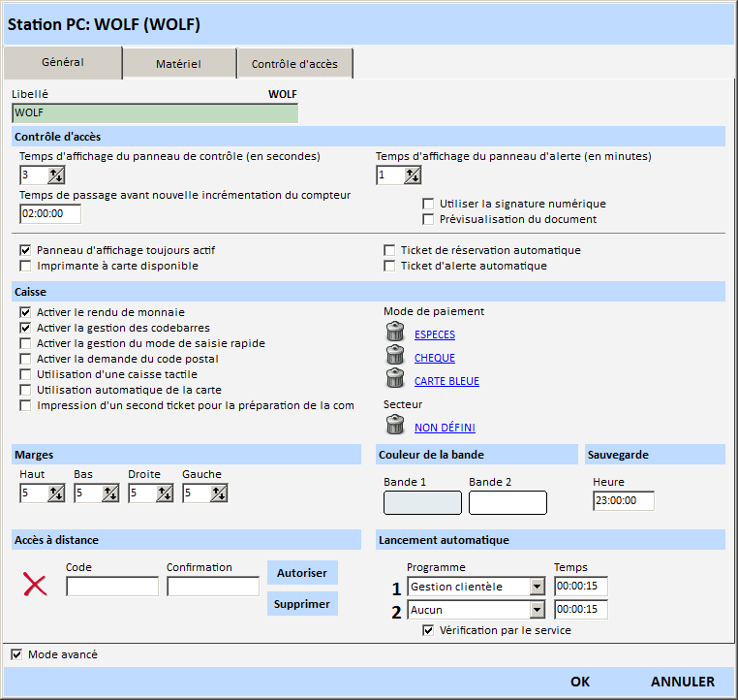Click the OK button
This screenshot has width=738, height=700.
point(580,682)
